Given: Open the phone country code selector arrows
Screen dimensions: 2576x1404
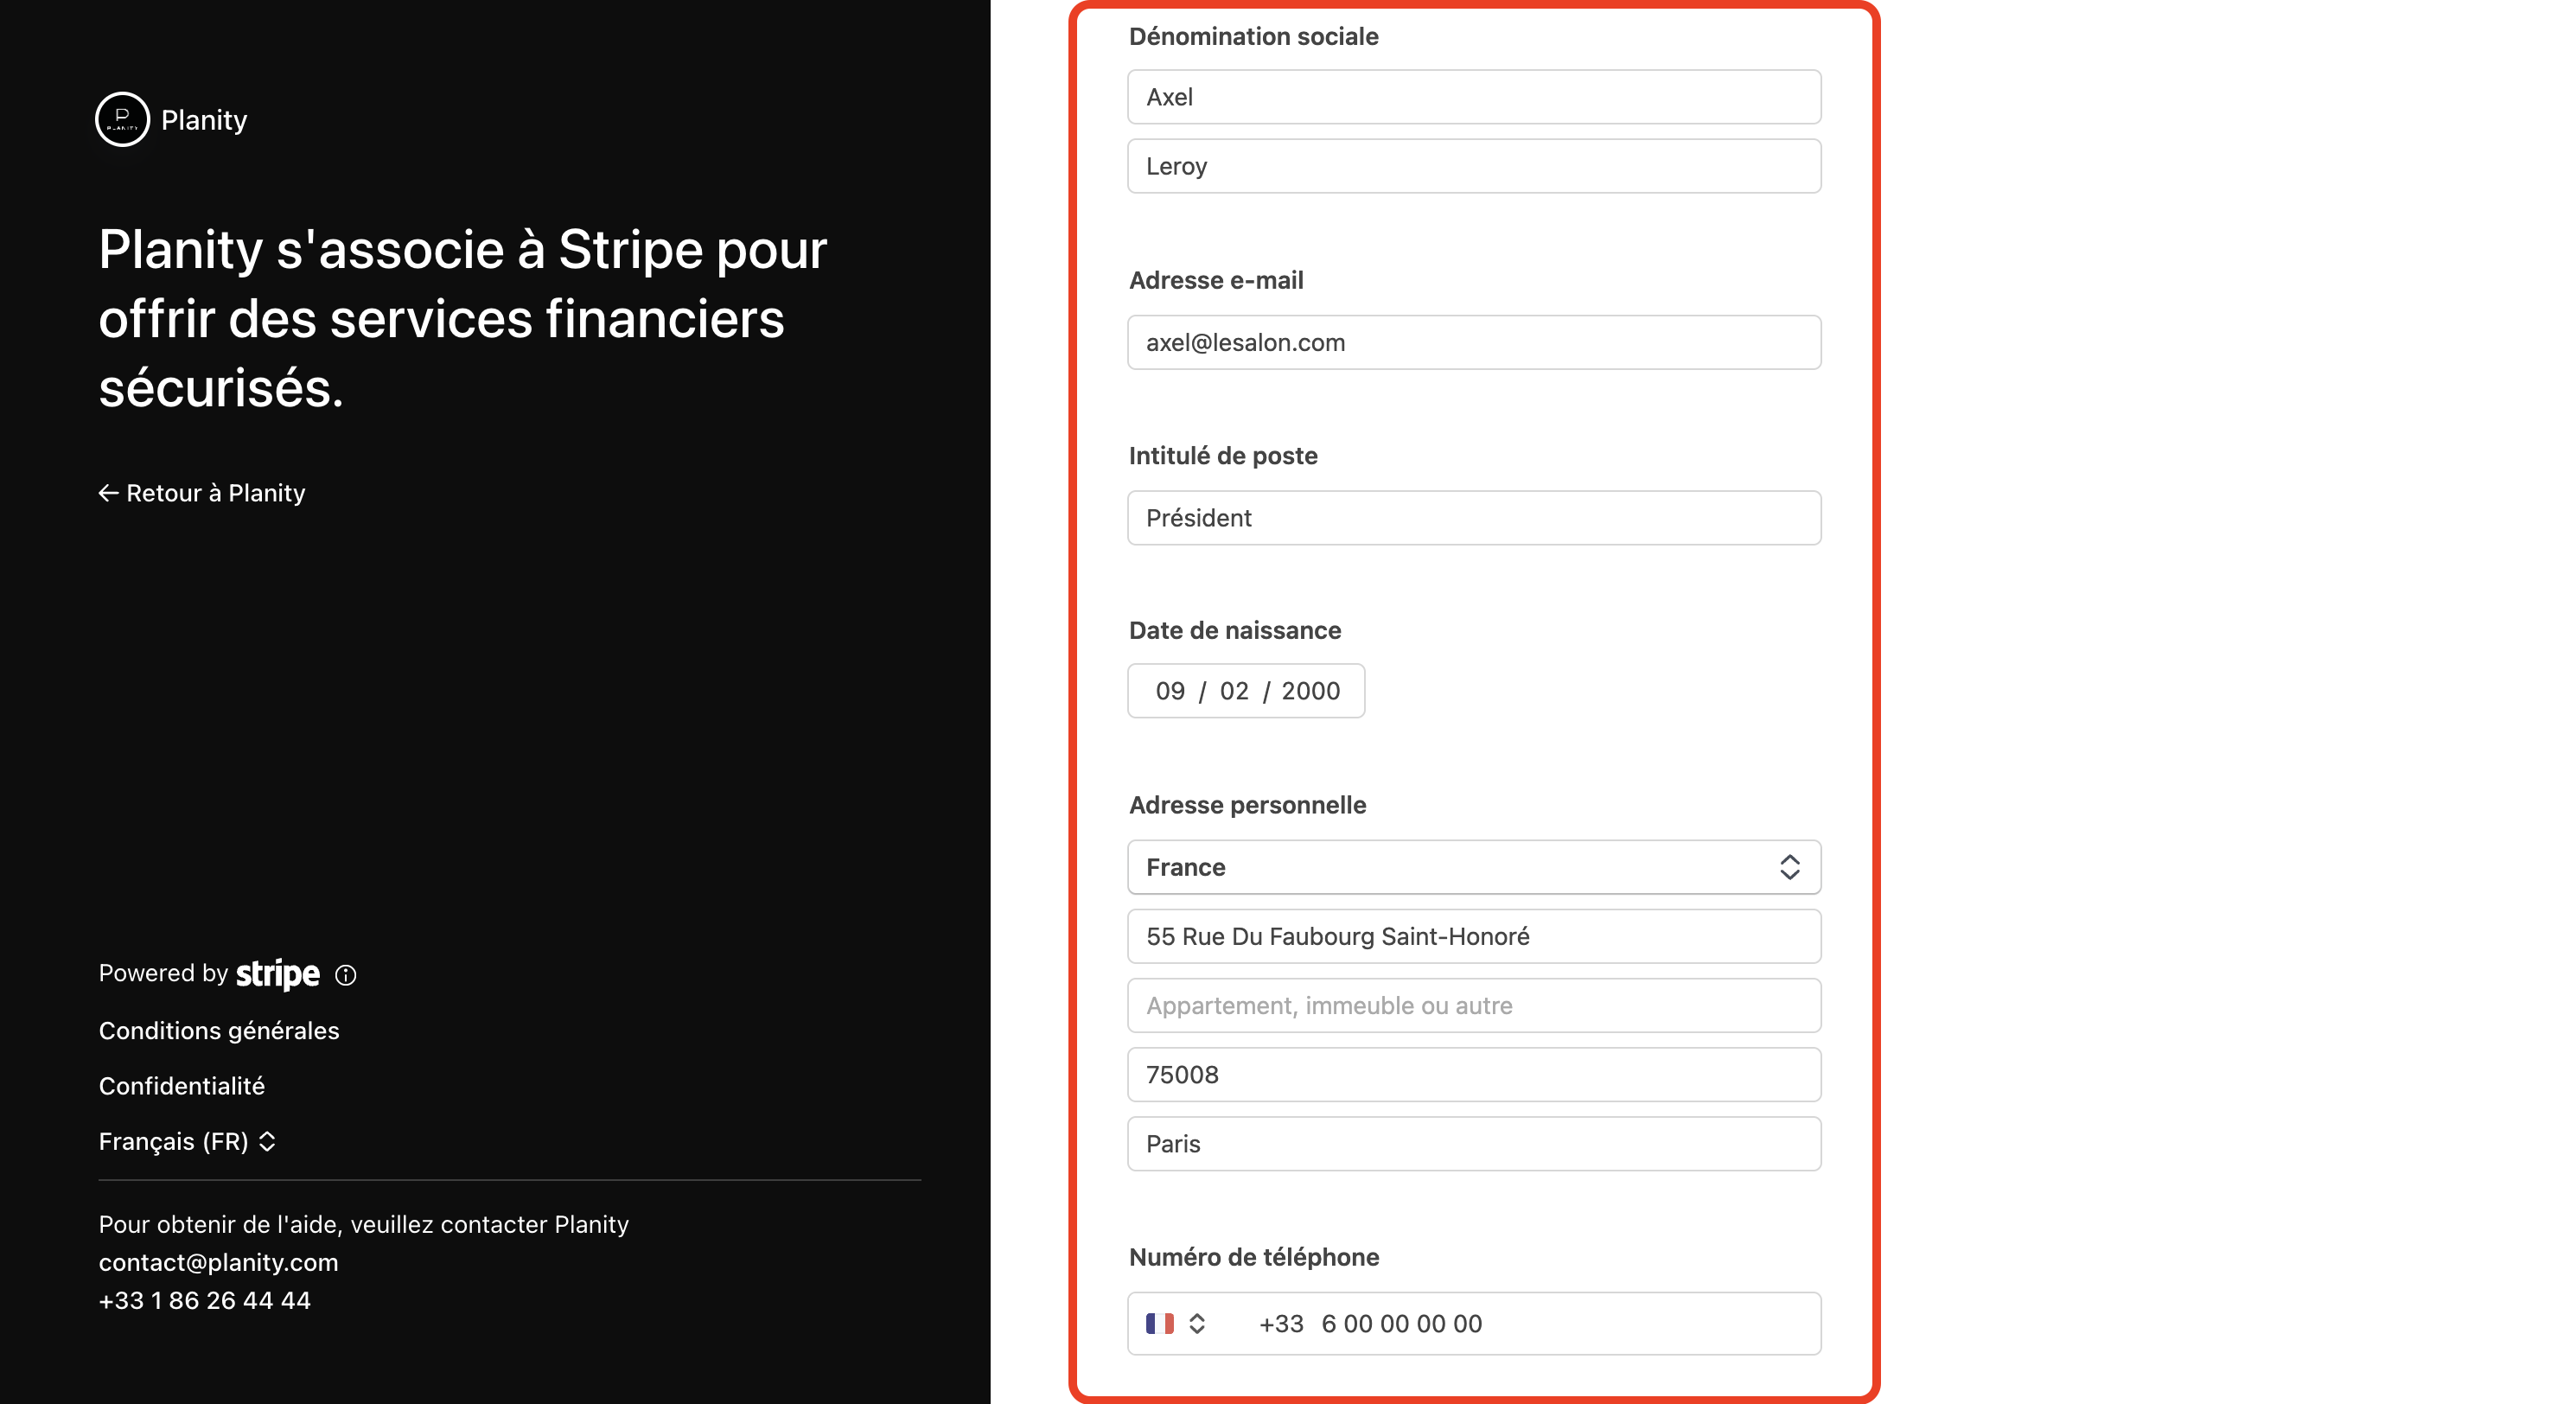Looking at the screenshot, I should (1197, 1323).
